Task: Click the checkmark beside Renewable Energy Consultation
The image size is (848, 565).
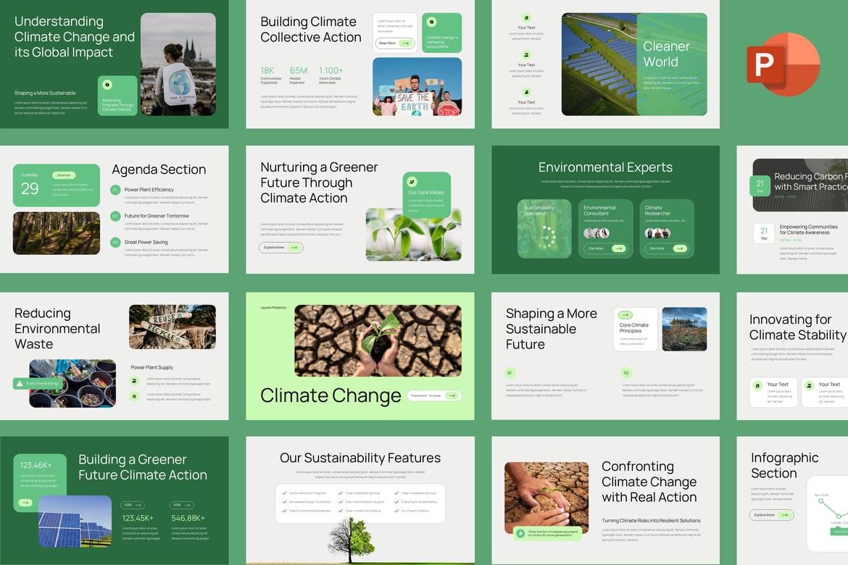Action: [284, 502]
